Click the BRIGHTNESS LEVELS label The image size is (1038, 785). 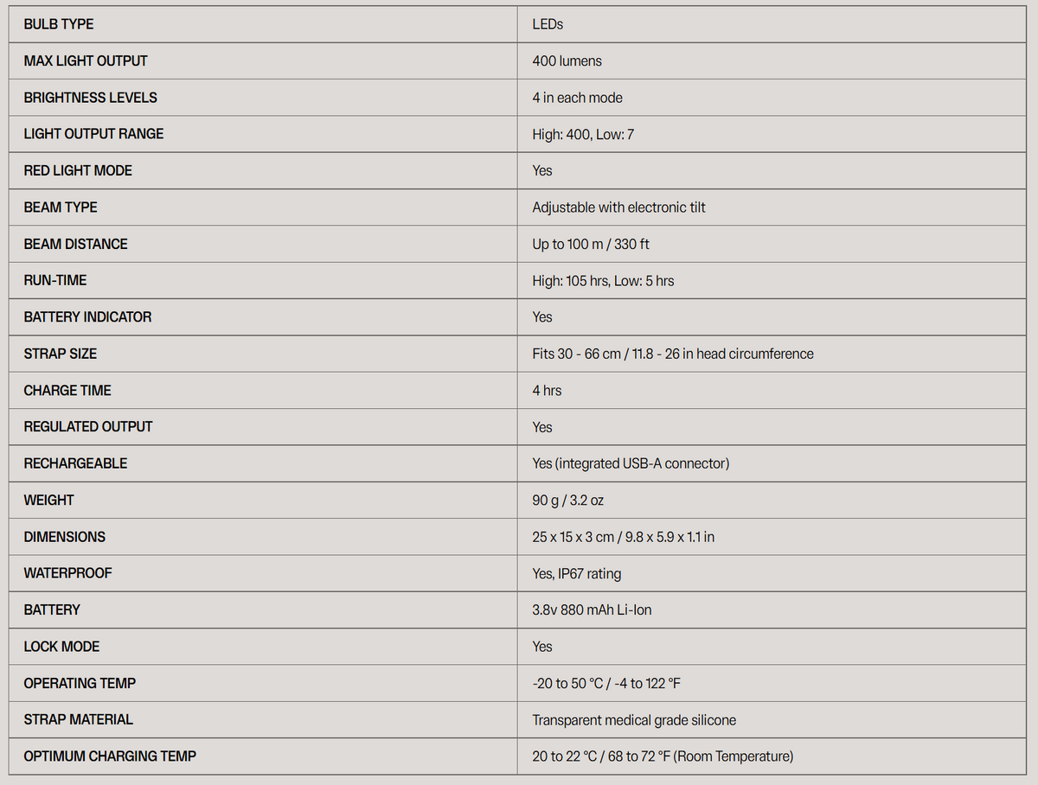(x=90, y=98)
